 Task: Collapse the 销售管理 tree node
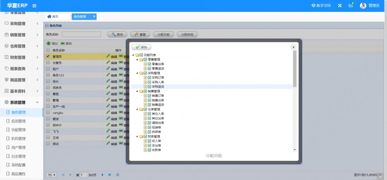coord(137,91)
